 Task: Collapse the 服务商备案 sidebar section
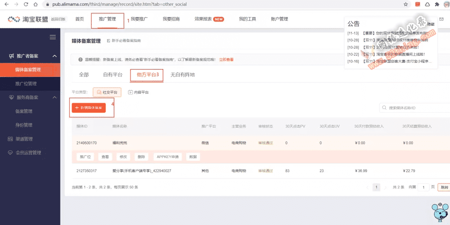pos(55,97)
